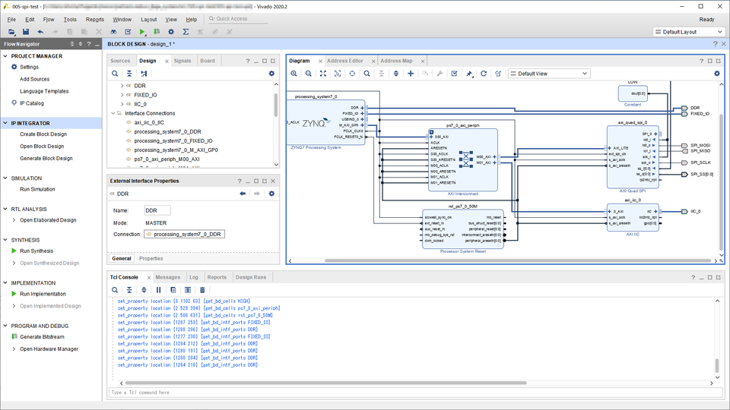Click Create Block Design link
This screenshot has height=410, width=730.
pos(43,134)
